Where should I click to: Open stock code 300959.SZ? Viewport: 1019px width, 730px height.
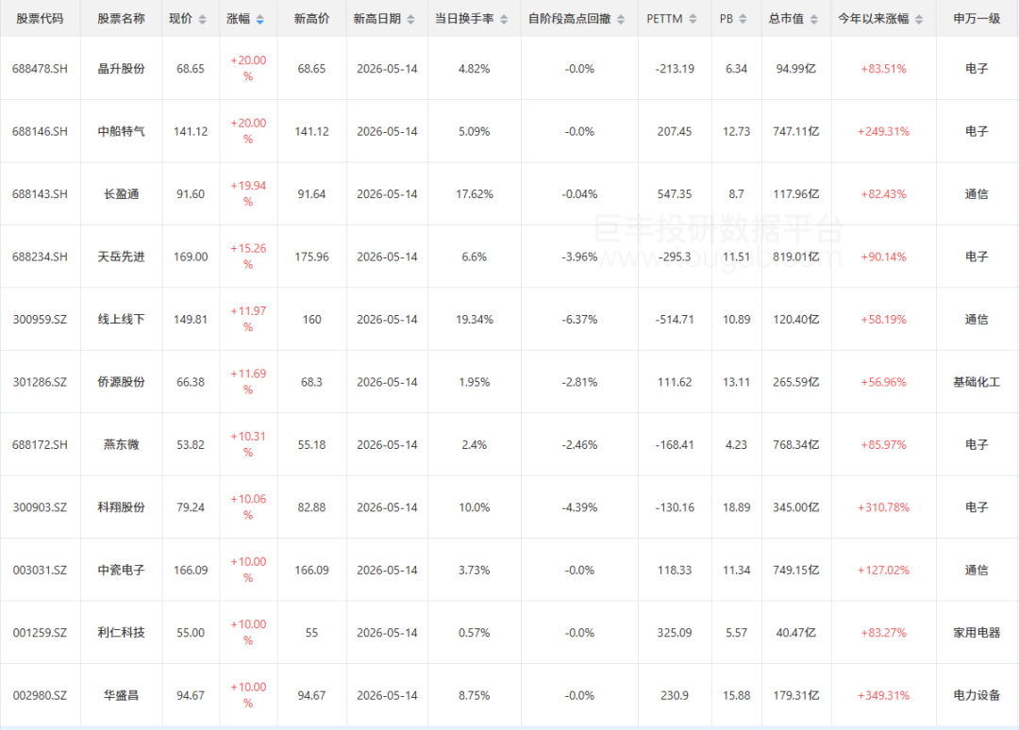click(x=40, y=320)
